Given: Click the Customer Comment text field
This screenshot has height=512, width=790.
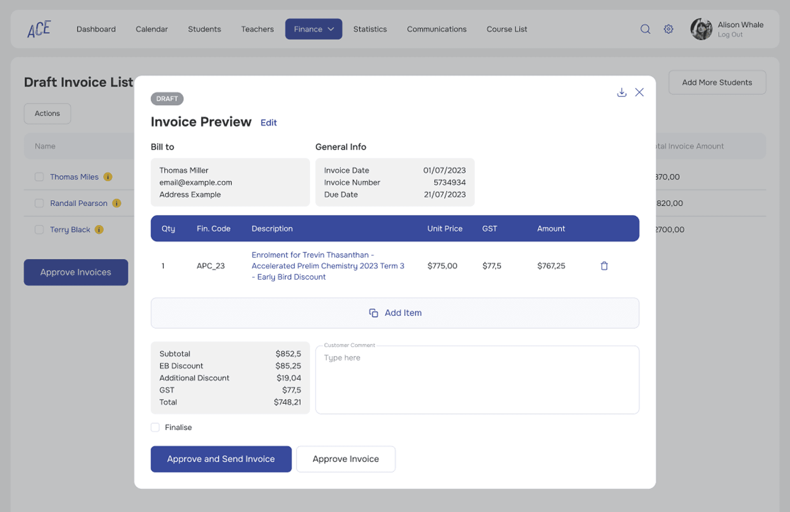Looking at the screenshot, I should 477,379.
